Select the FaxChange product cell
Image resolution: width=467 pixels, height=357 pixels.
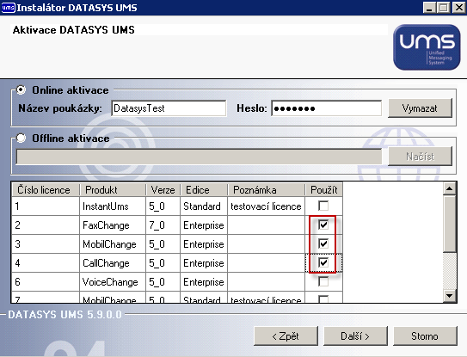(x=113, y=225)
